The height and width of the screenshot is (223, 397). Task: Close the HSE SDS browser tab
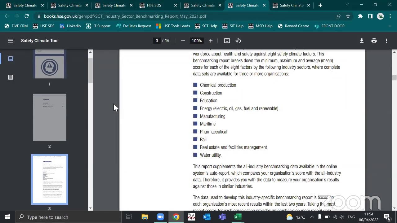(176, 5)
